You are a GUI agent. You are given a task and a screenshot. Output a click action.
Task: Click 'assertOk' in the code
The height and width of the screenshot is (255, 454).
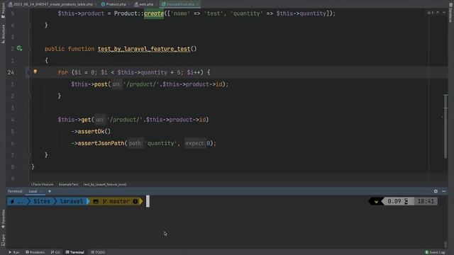(91, 132)
